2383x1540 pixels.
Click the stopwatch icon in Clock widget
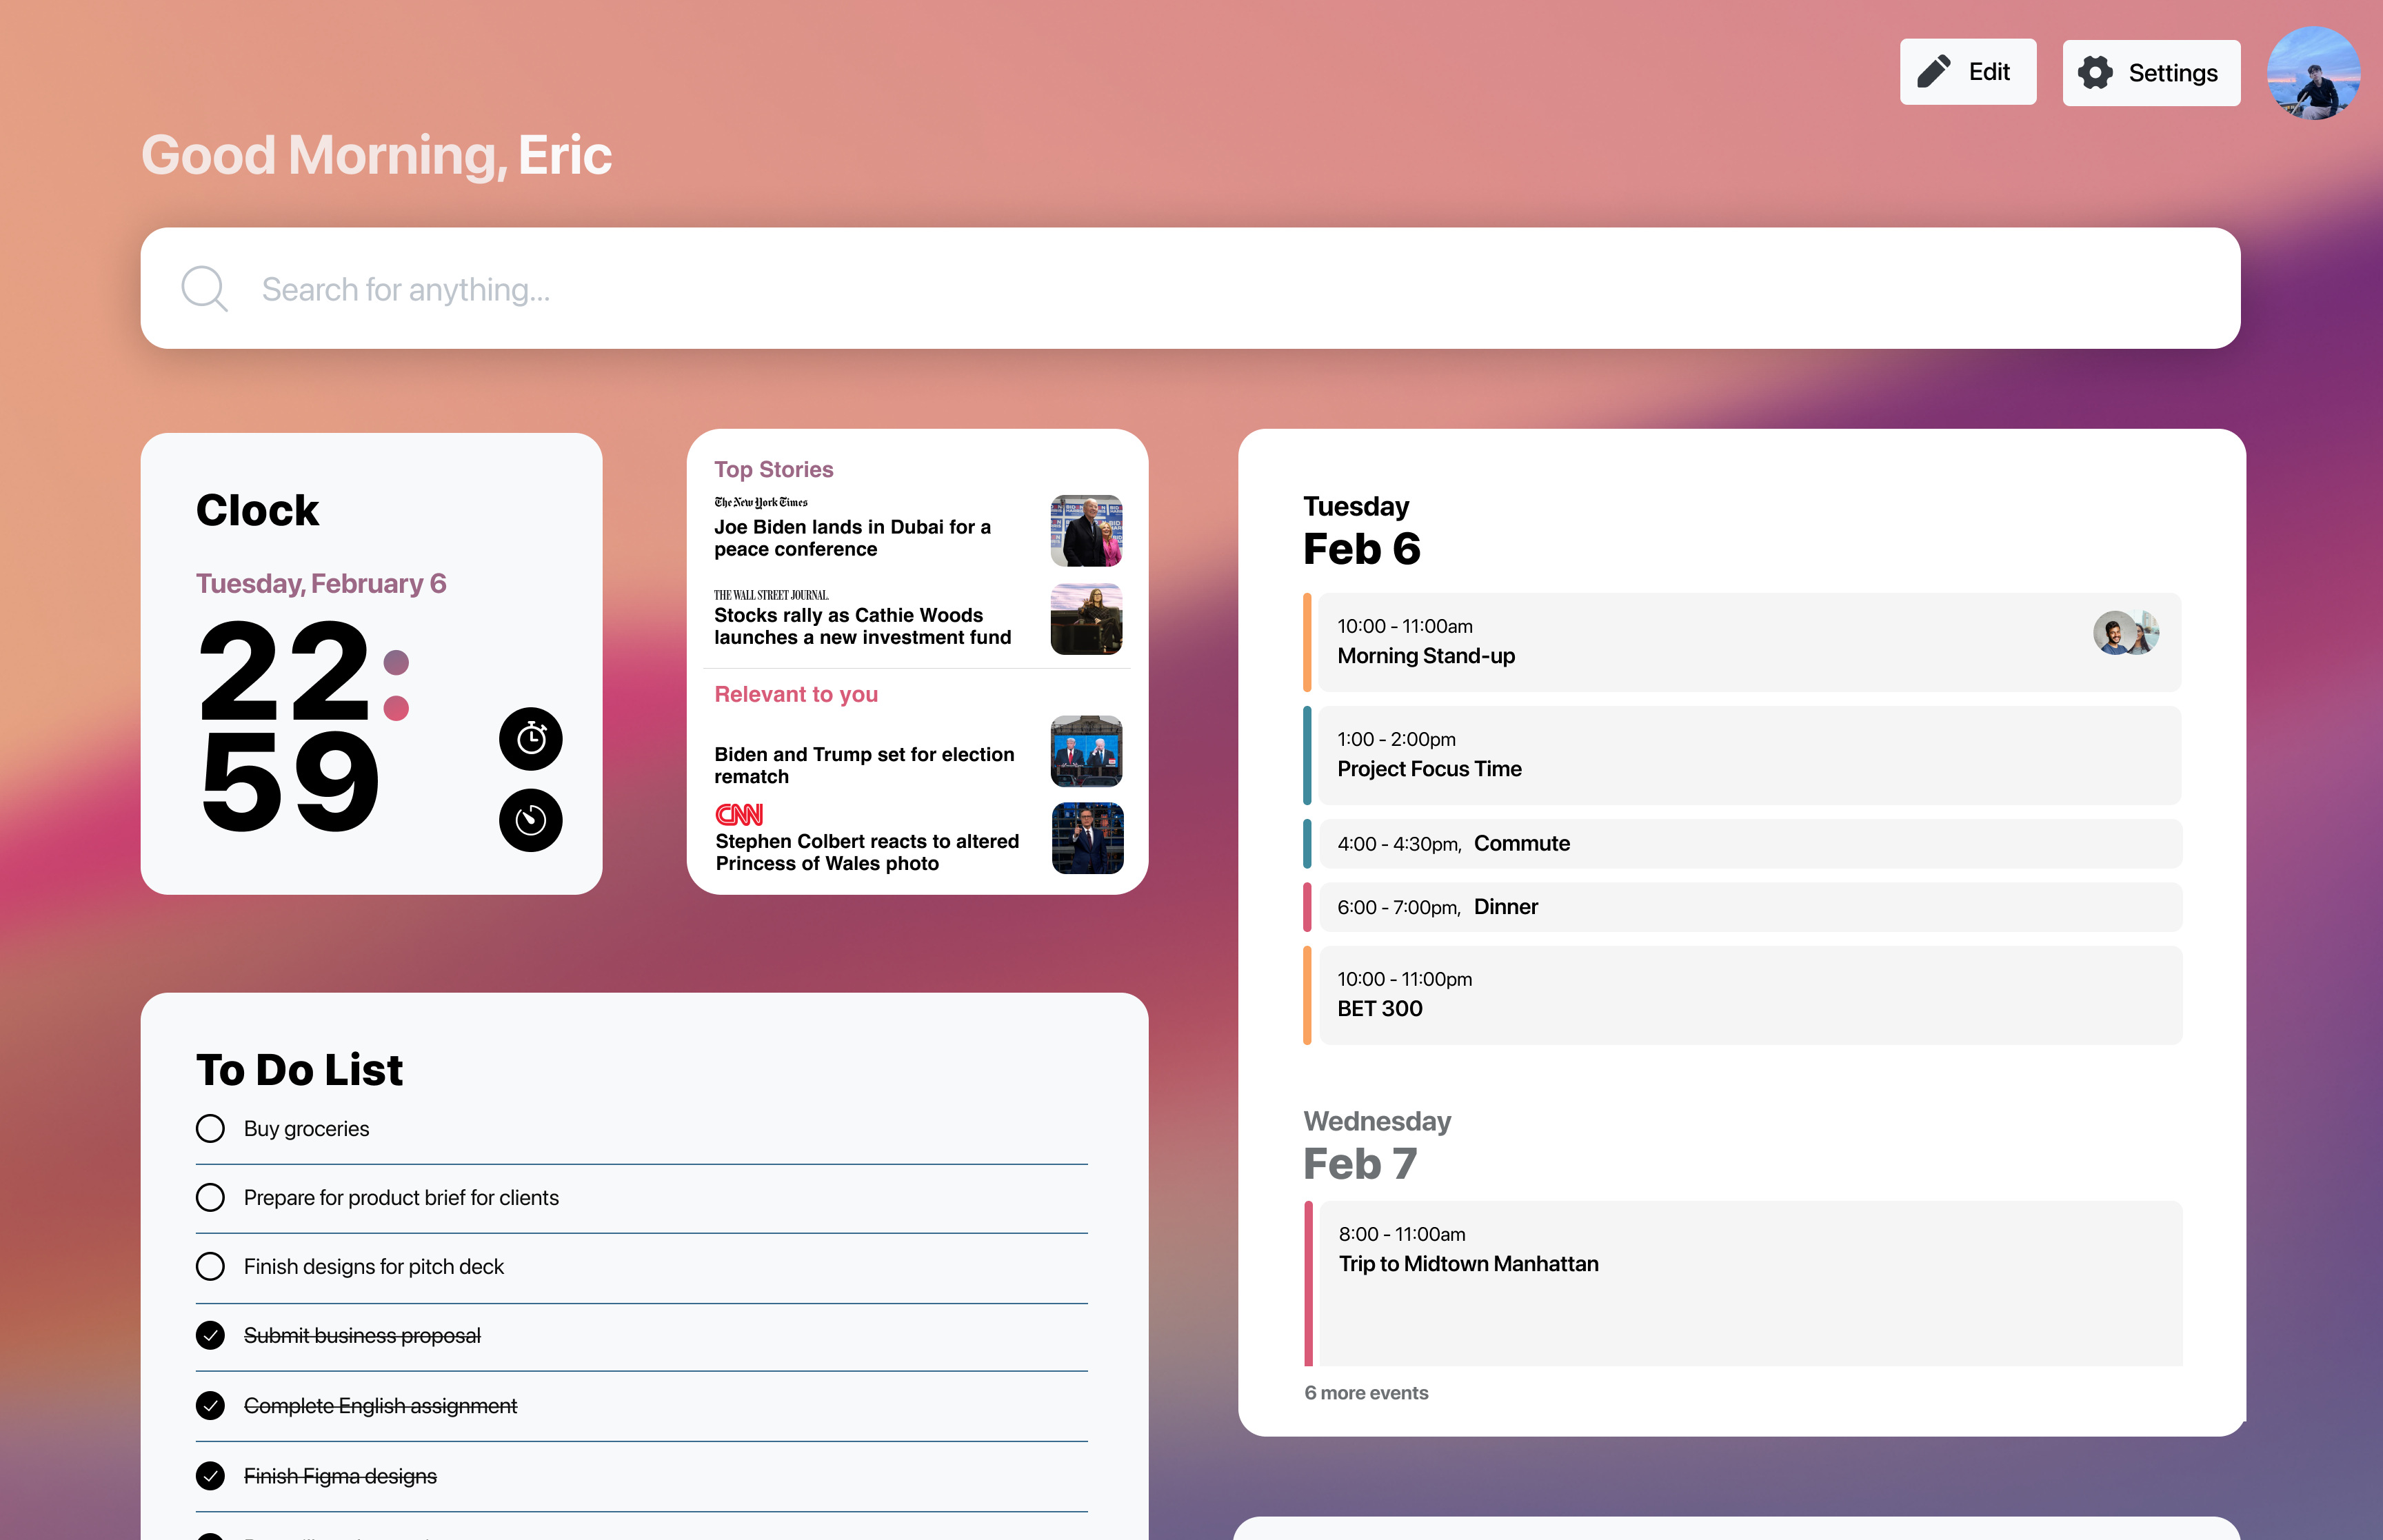(x=530, y=738)
